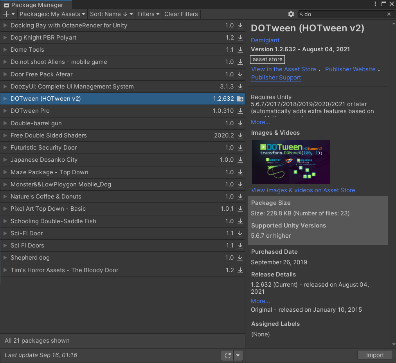Click the details panel scroll-down arrow
396x363 pixels.
394,344
